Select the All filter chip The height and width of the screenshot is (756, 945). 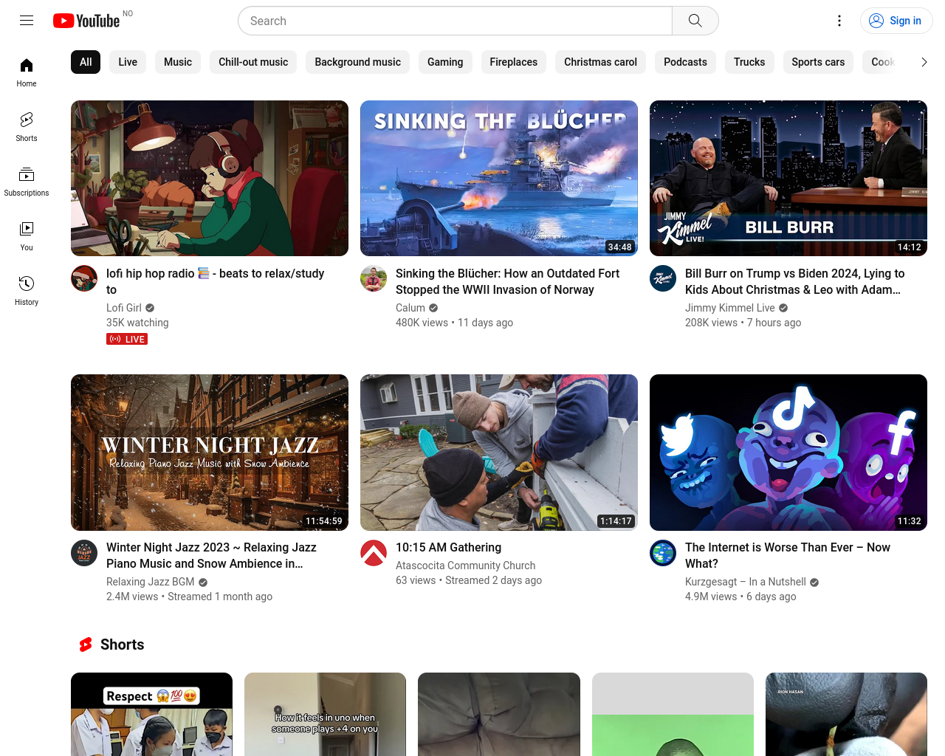86,62
